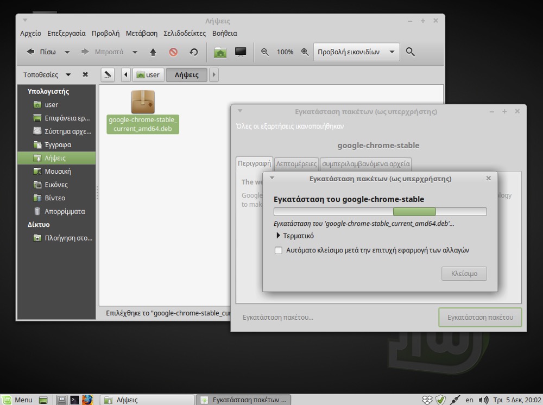Click the computer monitor toolbar icon
The width and height of the screenshot is (543, 405).
241,52
